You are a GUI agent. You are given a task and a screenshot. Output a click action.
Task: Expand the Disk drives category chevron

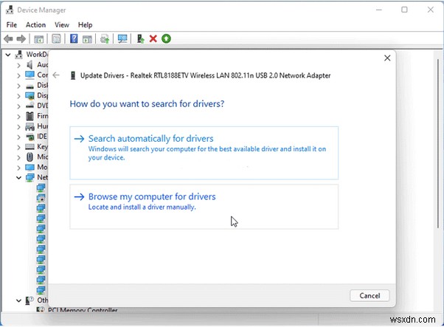(18, 86)
